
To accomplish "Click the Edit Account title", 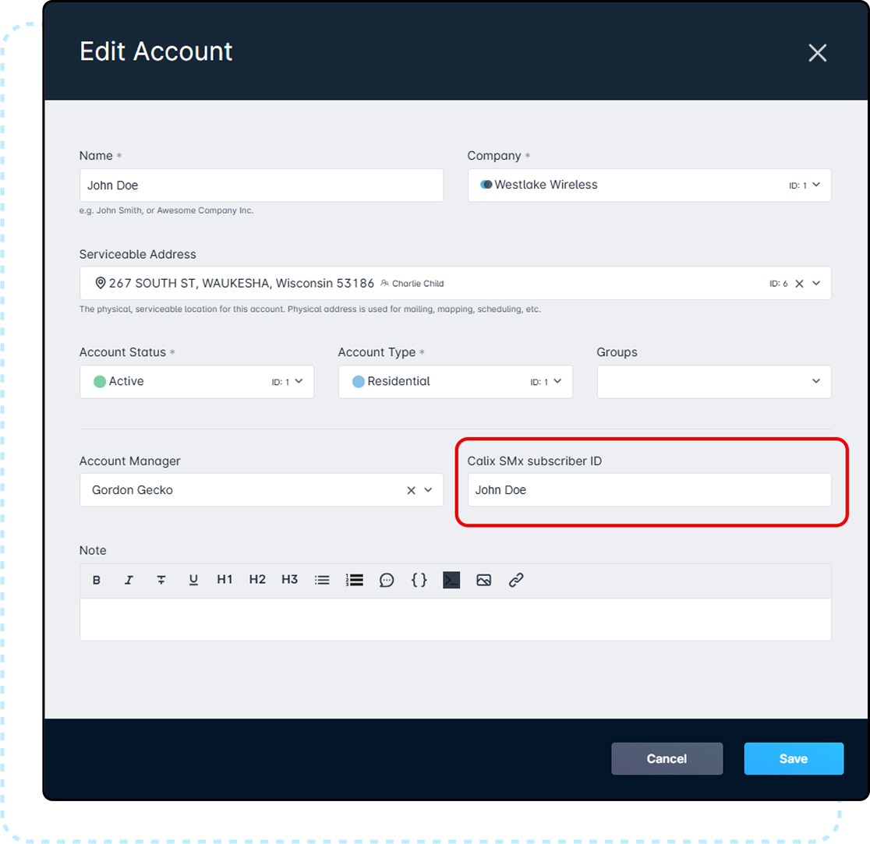I will pos(156,51).
